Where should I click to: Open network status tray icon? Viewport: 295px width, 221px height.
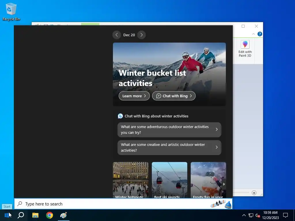(251, 215)
